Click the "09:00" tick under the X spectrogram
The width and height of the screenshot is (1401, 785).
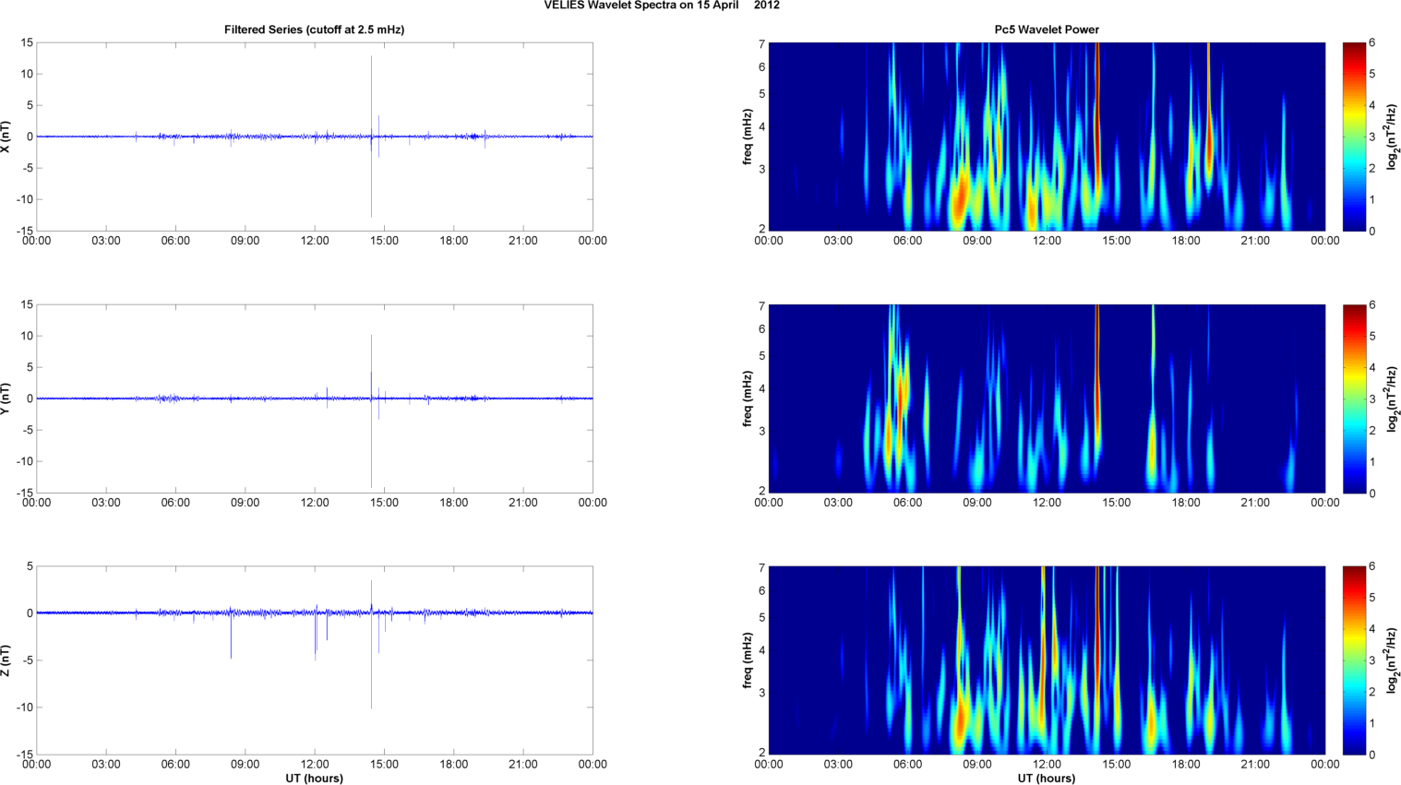977,241
